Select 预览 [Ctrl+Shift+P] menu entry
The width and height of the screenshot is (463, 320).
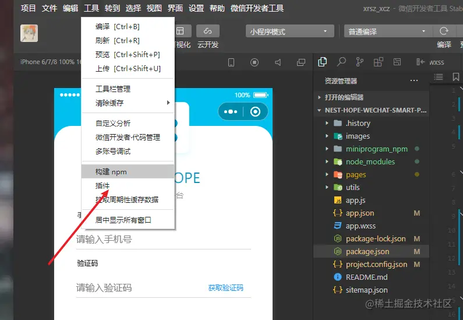(x=128, y=54)
